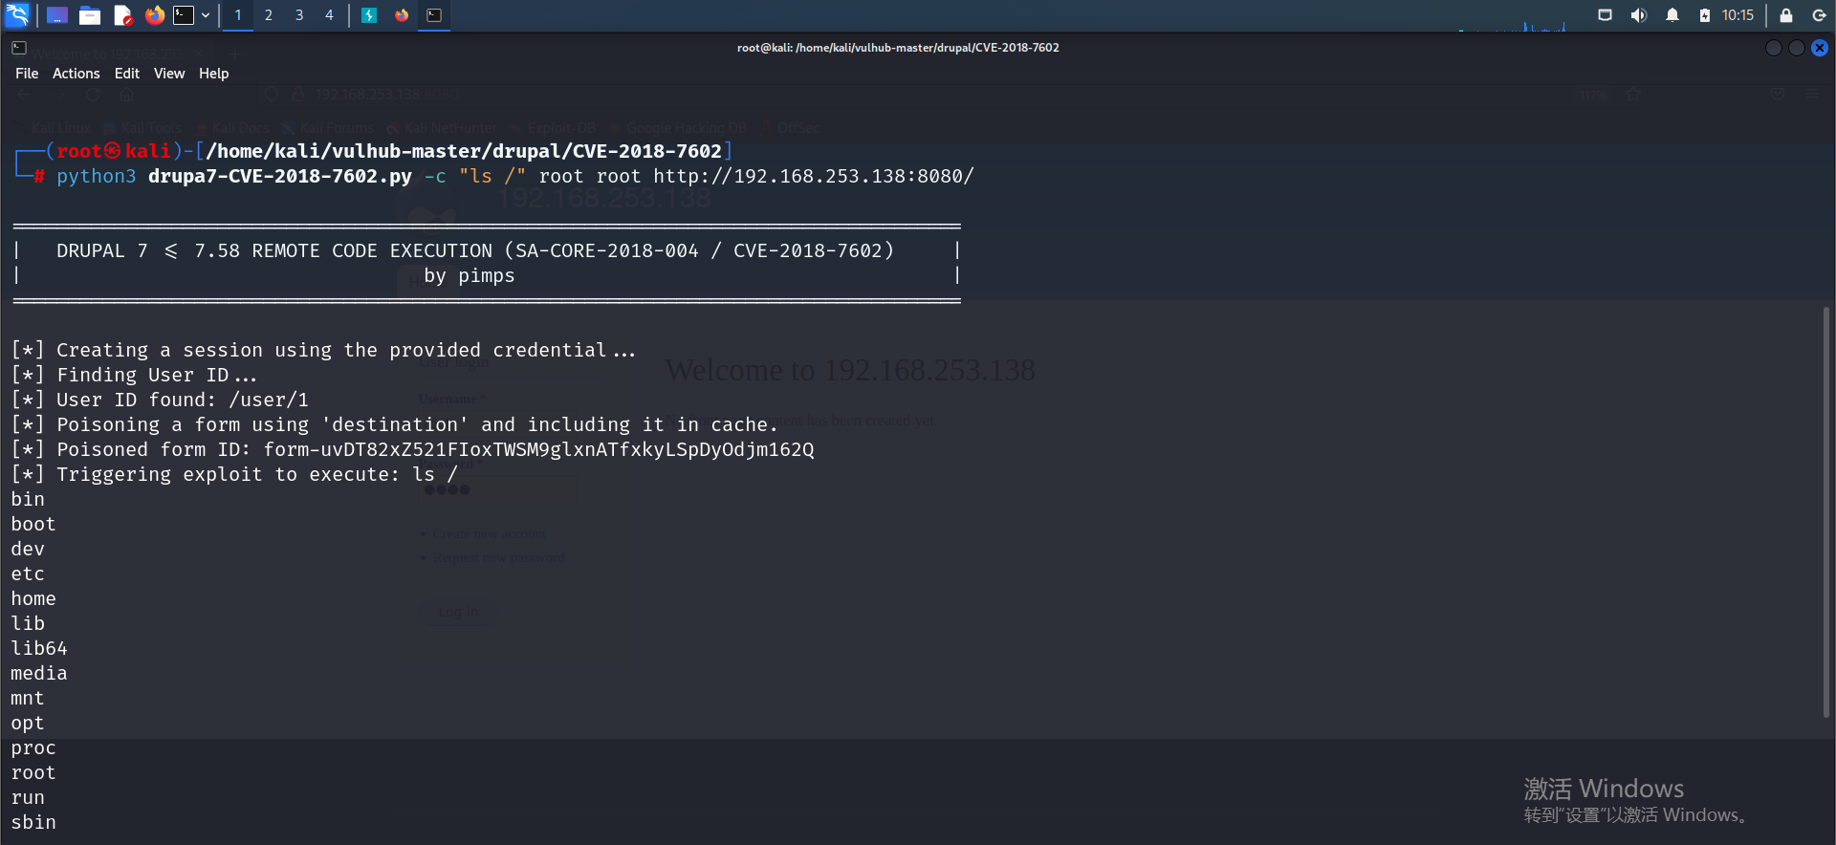
Task: Click the 'proc' directory output
Action: tap(33, 747)
